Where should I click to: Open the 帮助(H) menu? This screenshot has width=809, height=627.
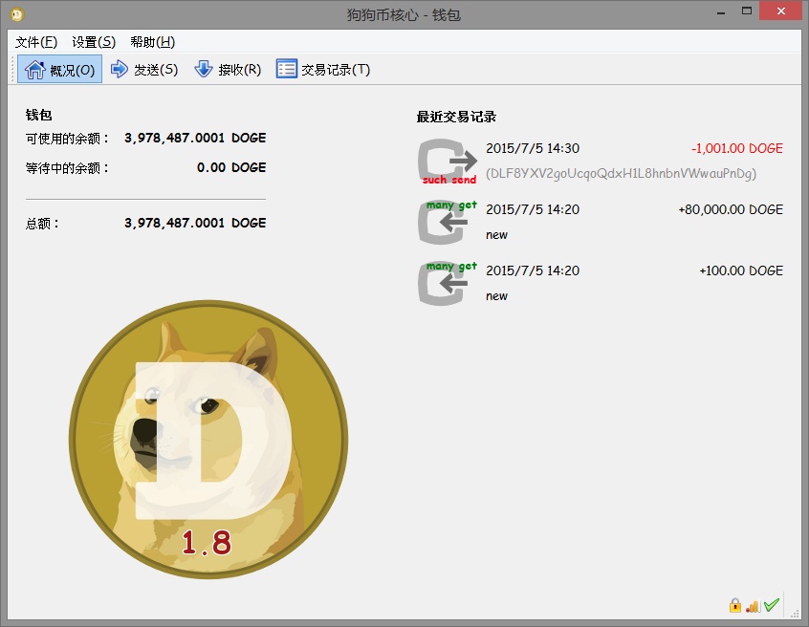click(153, 42)
